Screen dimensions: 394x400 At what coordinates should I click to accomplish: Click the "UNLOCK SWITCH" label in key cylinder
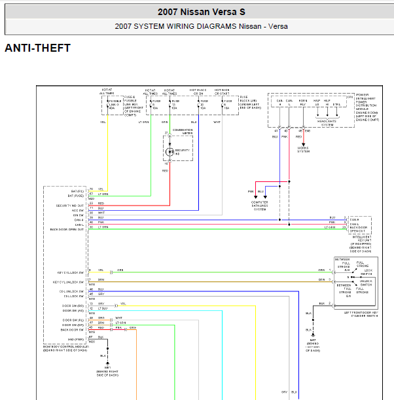366,283
